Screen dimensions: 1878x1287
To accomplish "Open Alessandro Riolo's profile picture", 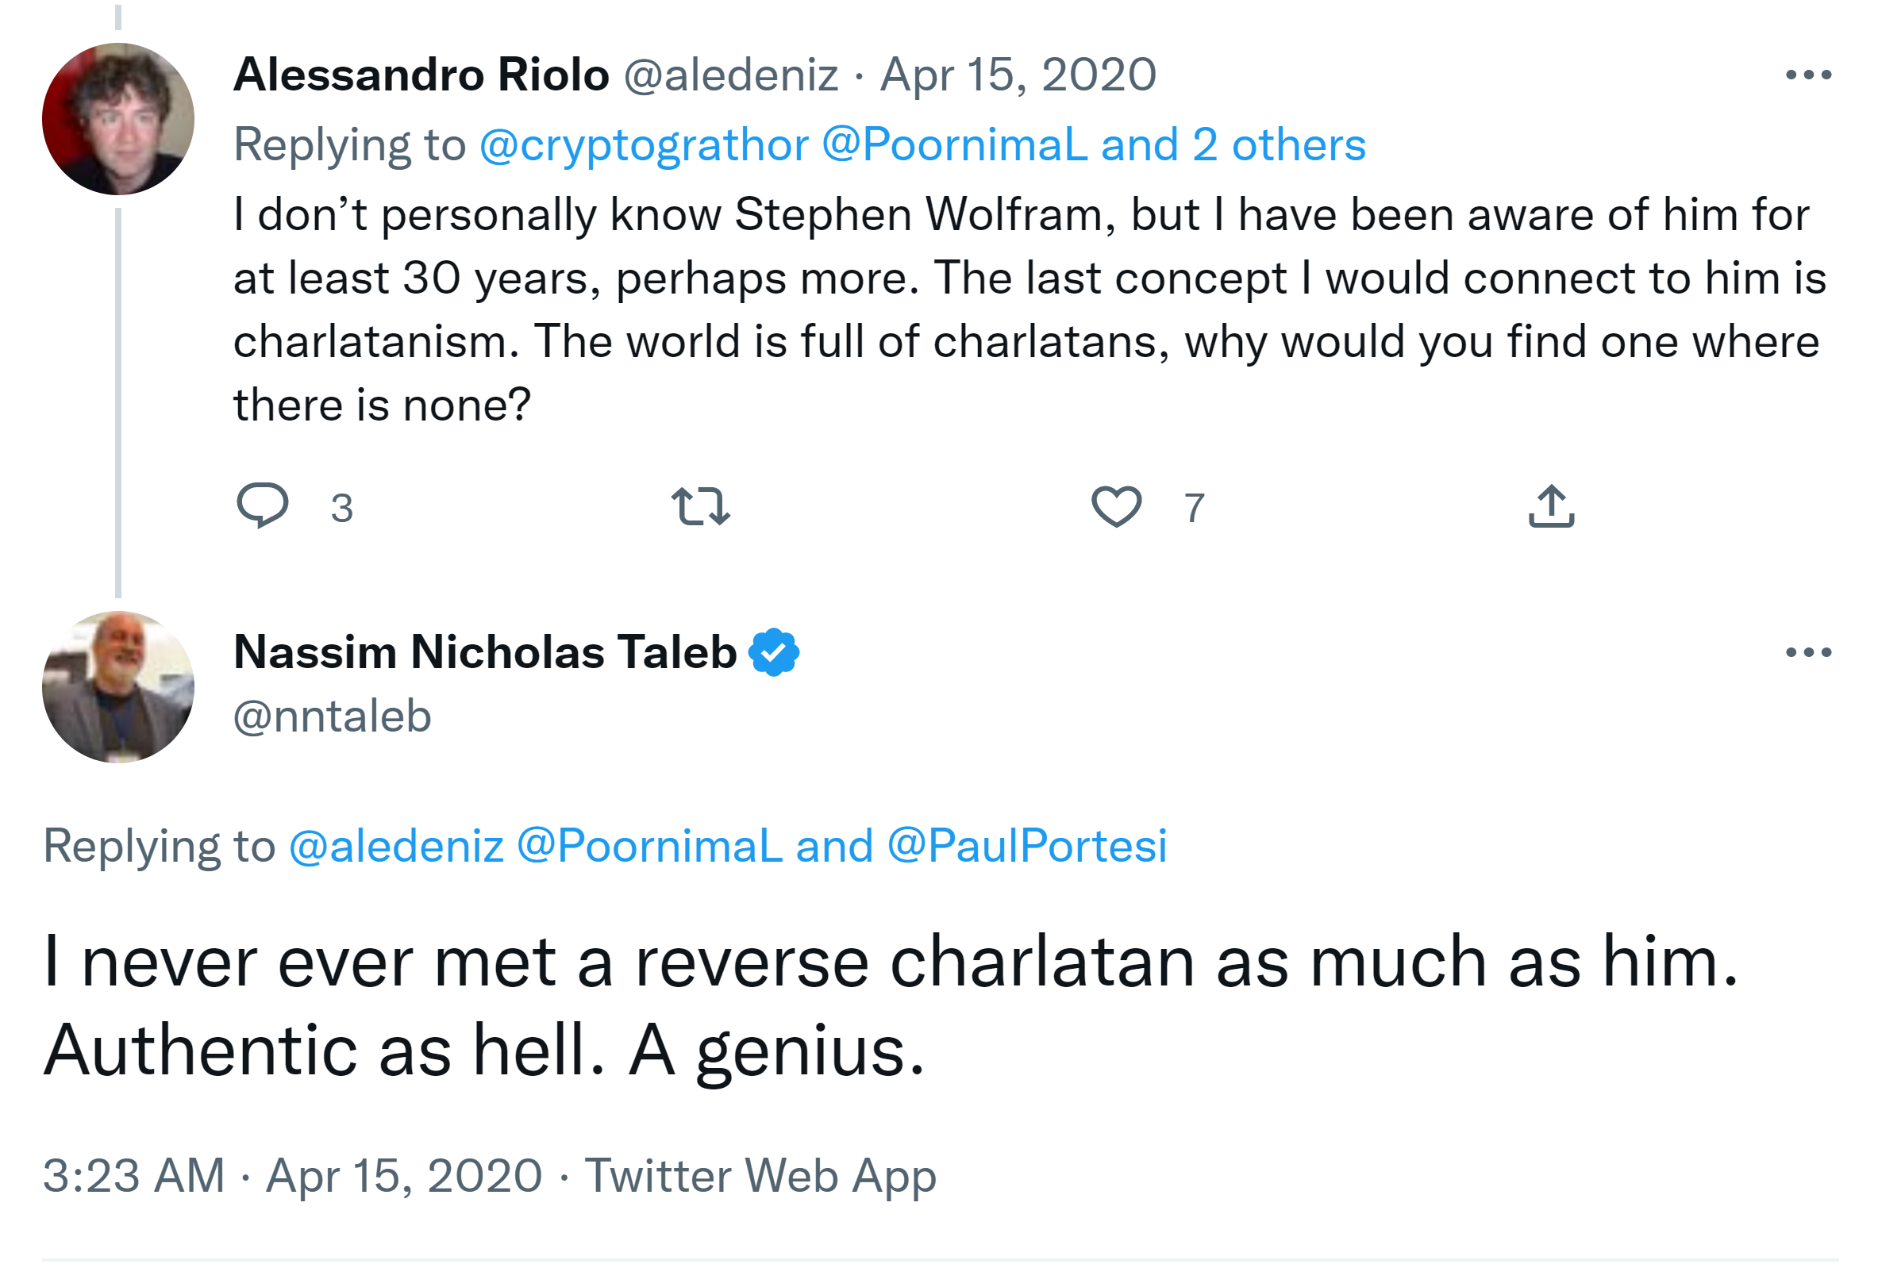I will point(118,119).
